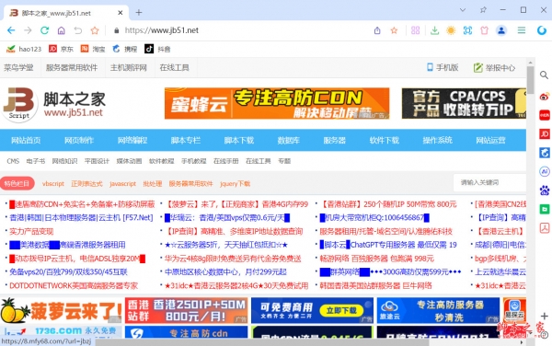Click the 请输入关键词 search field
The image size is (552, 346).
(490, 182)
